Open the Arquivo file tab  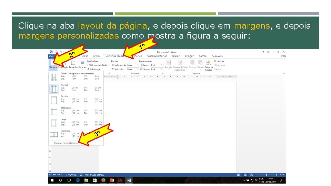(51, 56)
